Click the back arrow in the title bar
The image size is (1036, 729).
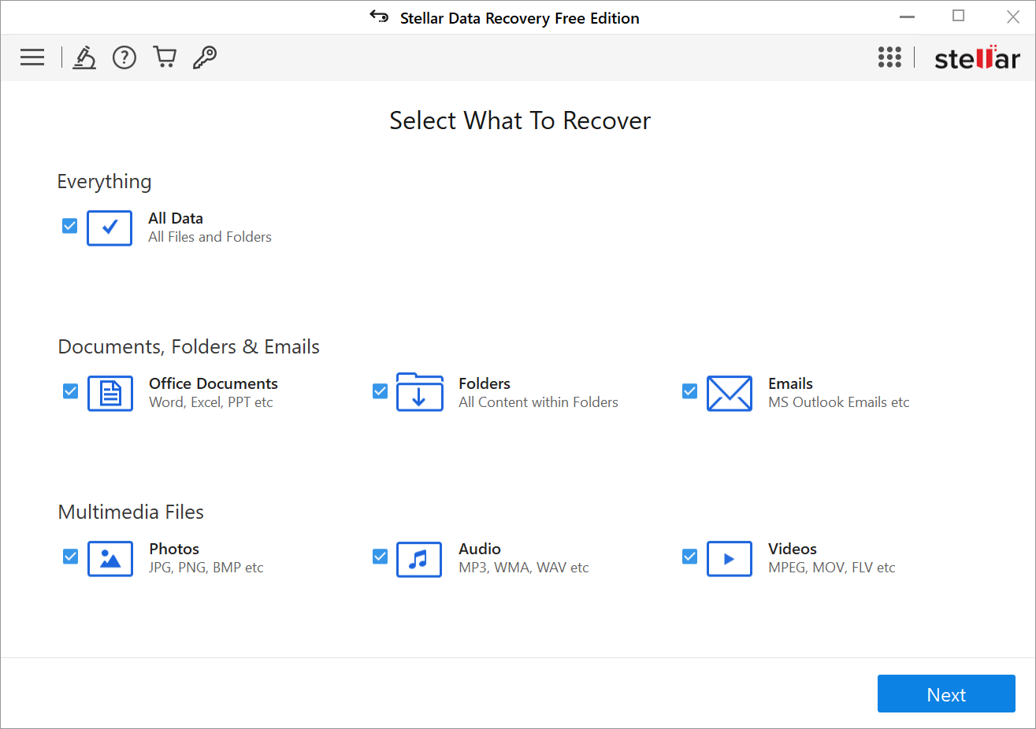[x=379, y=17]
